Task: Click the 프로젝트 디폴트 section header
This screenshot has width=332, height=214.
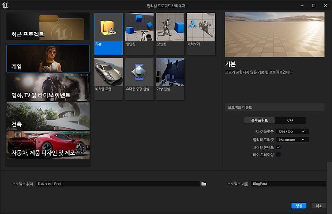Action: [274, 107]
